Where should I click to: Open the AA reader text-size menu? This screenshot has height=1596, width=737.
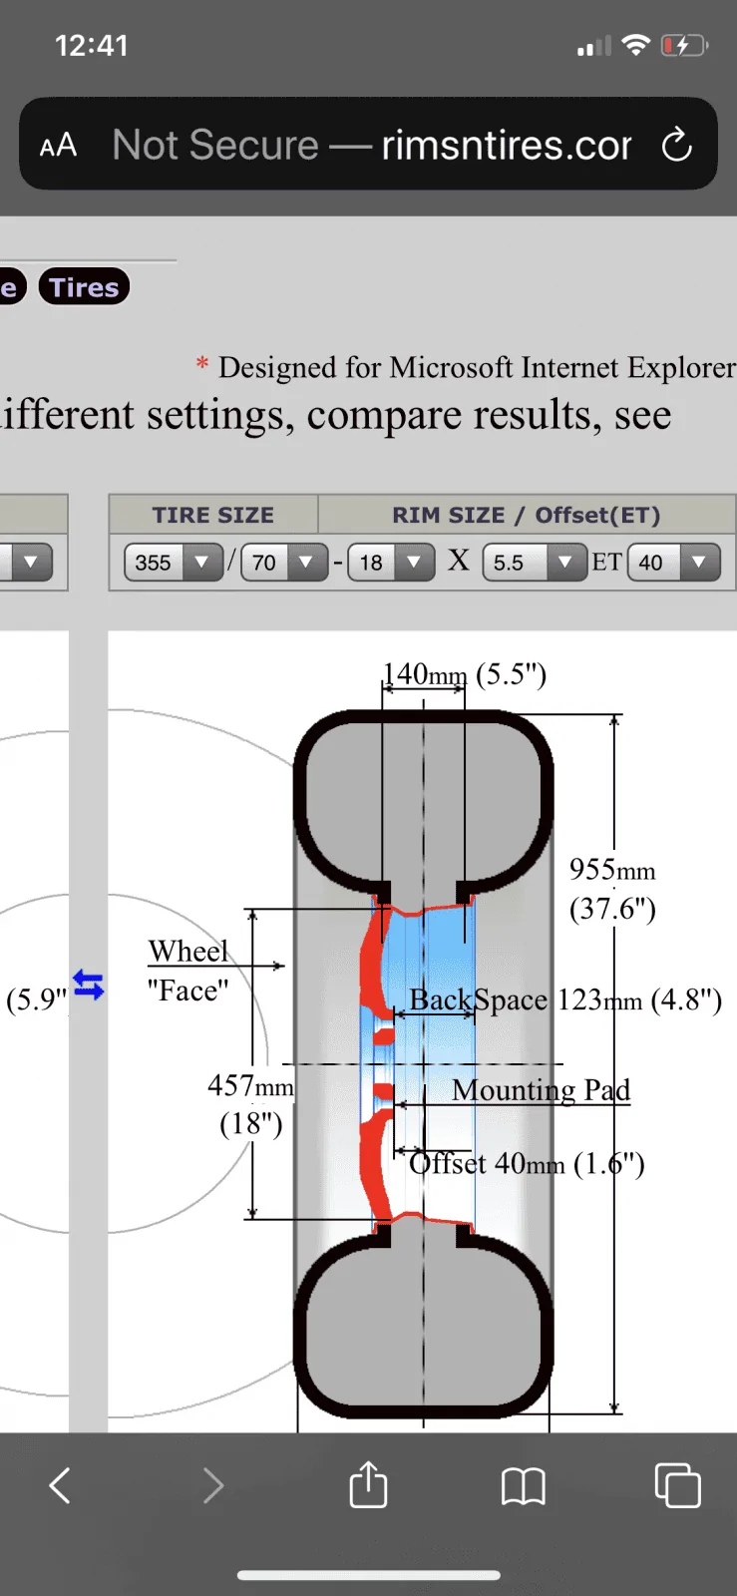point(58,146)
